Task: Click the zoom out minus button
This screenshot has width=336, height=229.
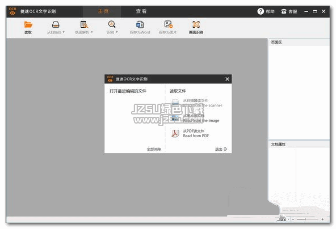Action: (x=293, y=219)
